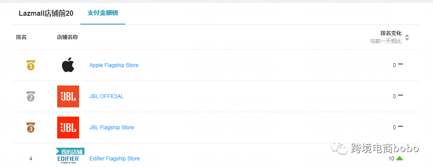Click the JBL OFFICIAL store logo
This screenshot has width=433, height=167.
click(68, 96)
